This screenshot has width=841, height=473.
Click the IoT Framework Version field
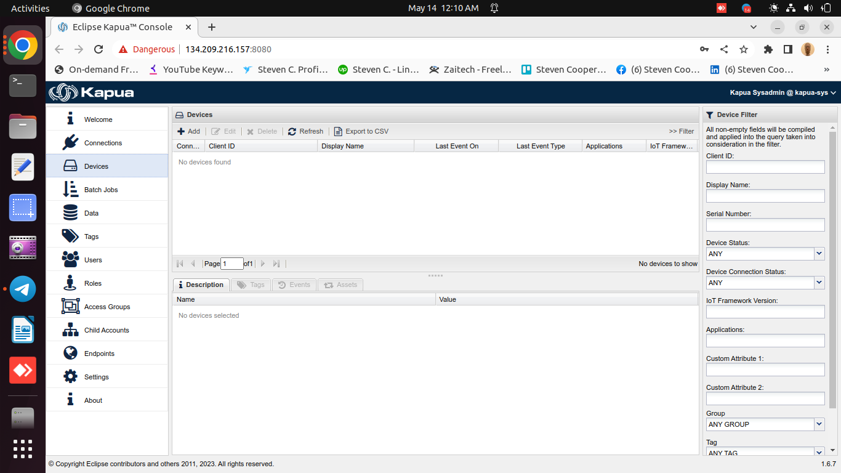tap(765, 312)
